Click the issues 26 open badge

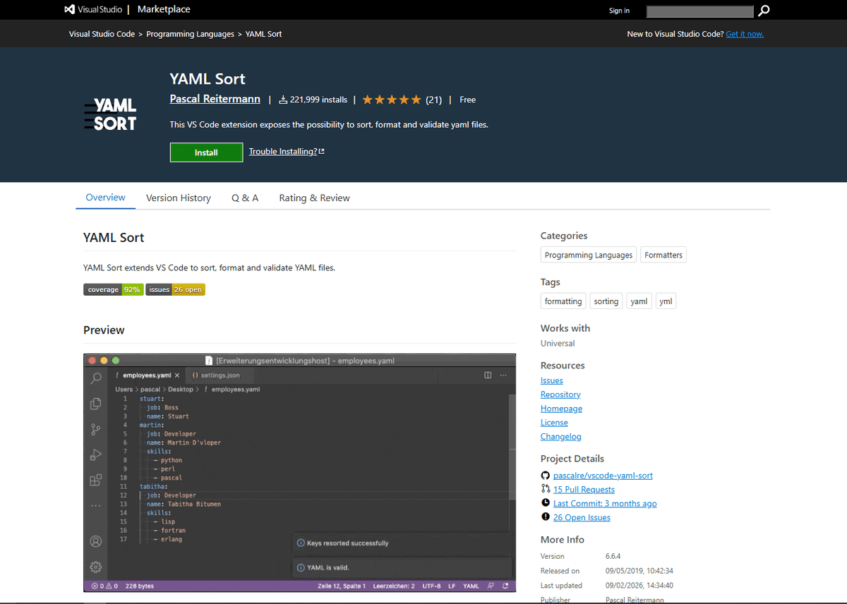(175, 289)
